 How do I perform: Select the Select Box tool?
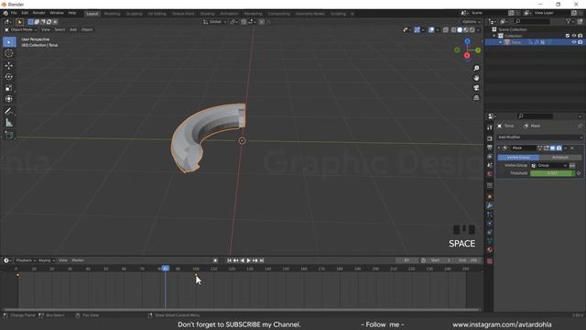coord(9,42)
